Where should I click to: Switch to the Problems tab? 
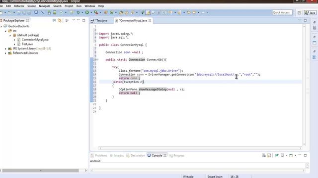pos(99,155)
